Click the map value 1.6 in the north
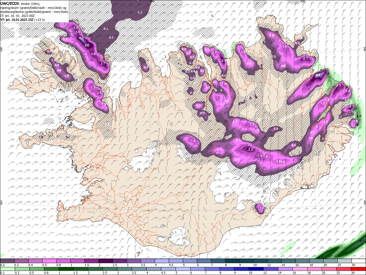Image resolution: width=366 pixels, height=275 pixels. (x=215, y=52)
